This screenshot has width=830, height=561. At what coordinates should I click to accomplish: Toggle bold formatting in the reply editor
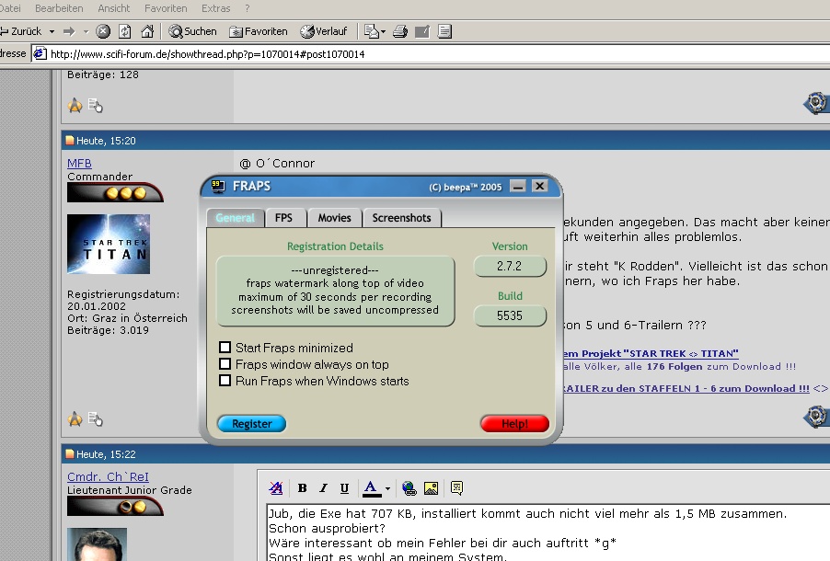[302, 488]
